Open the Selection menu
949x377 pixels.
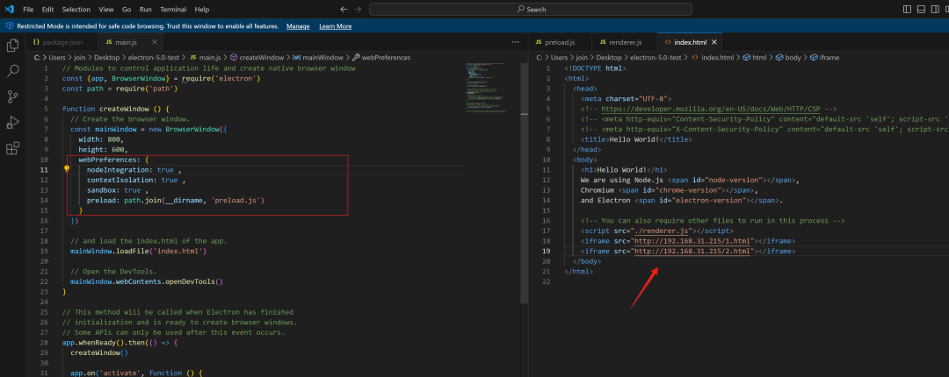[76, 9]
